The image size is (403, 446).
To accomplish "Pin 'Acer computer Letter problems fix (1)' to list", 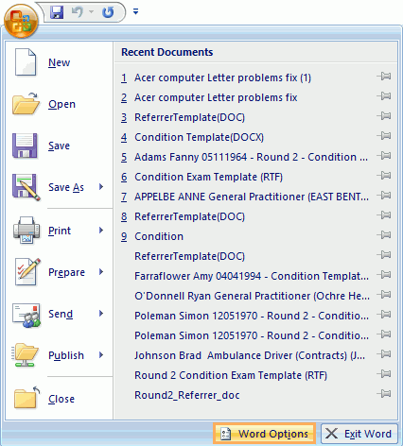I will pos(384,77).
